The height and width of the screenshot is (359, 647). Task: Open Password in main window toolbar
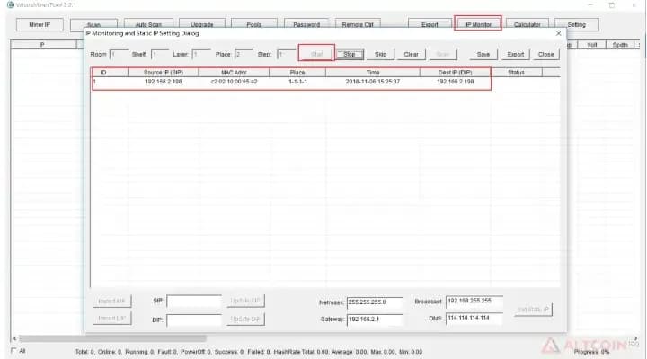click(x=306, y=25)
